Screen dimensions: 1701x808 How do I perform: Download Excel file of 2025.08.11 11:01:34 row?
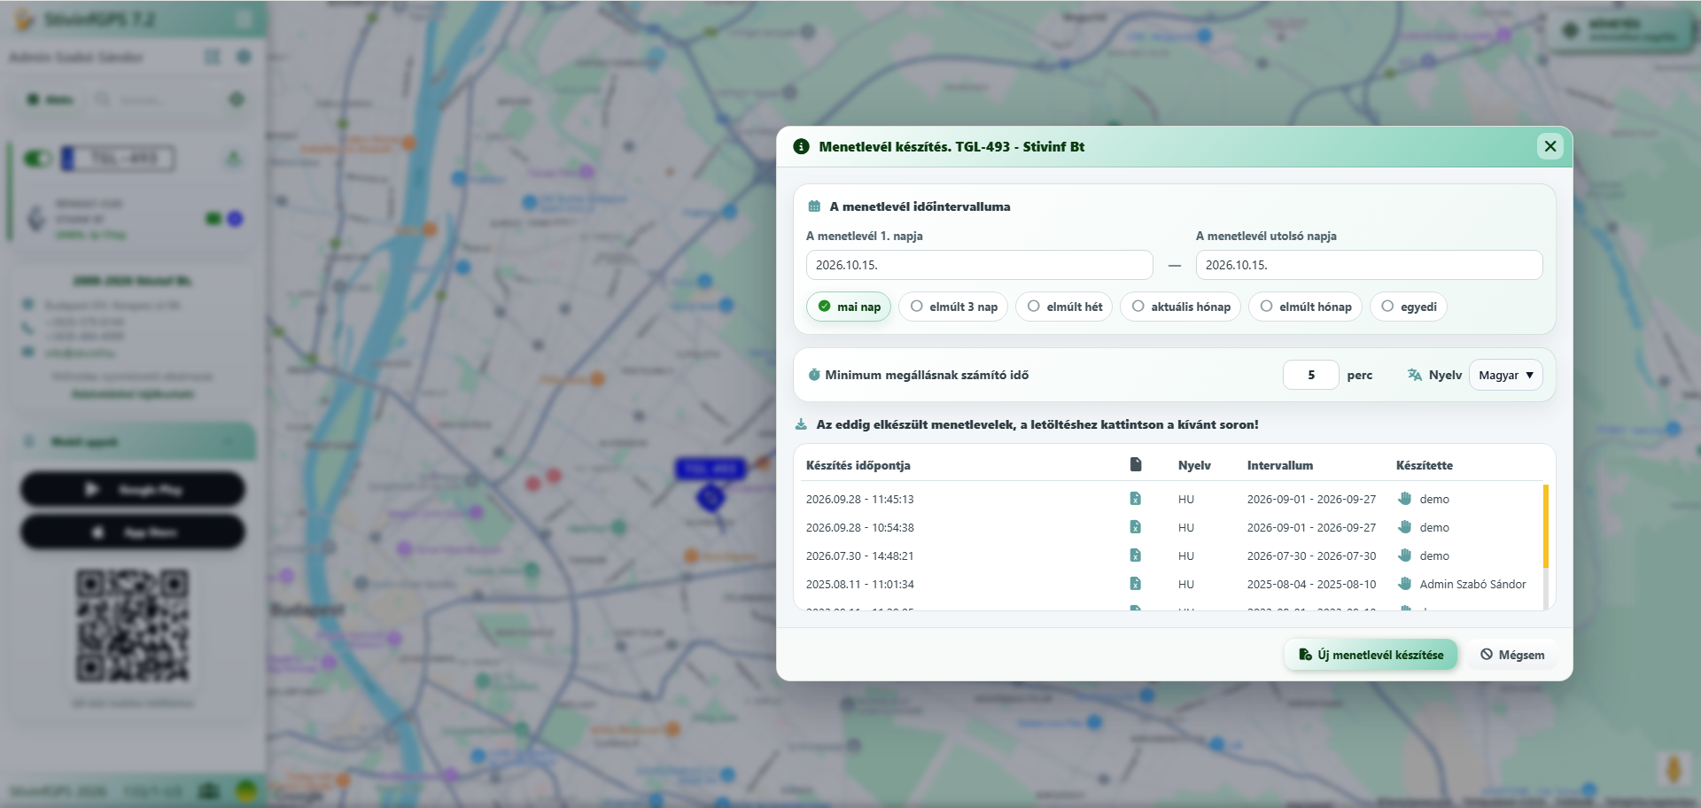(1135, 584)
